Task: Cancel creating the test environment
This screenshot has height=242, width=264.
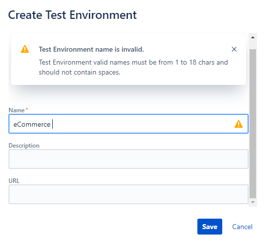Action: point(242,227)
